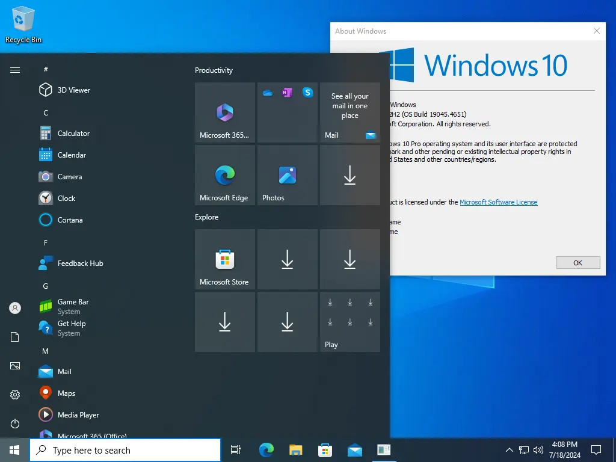Open the Microsoft Store tile
616x462 pixels.
225,259
